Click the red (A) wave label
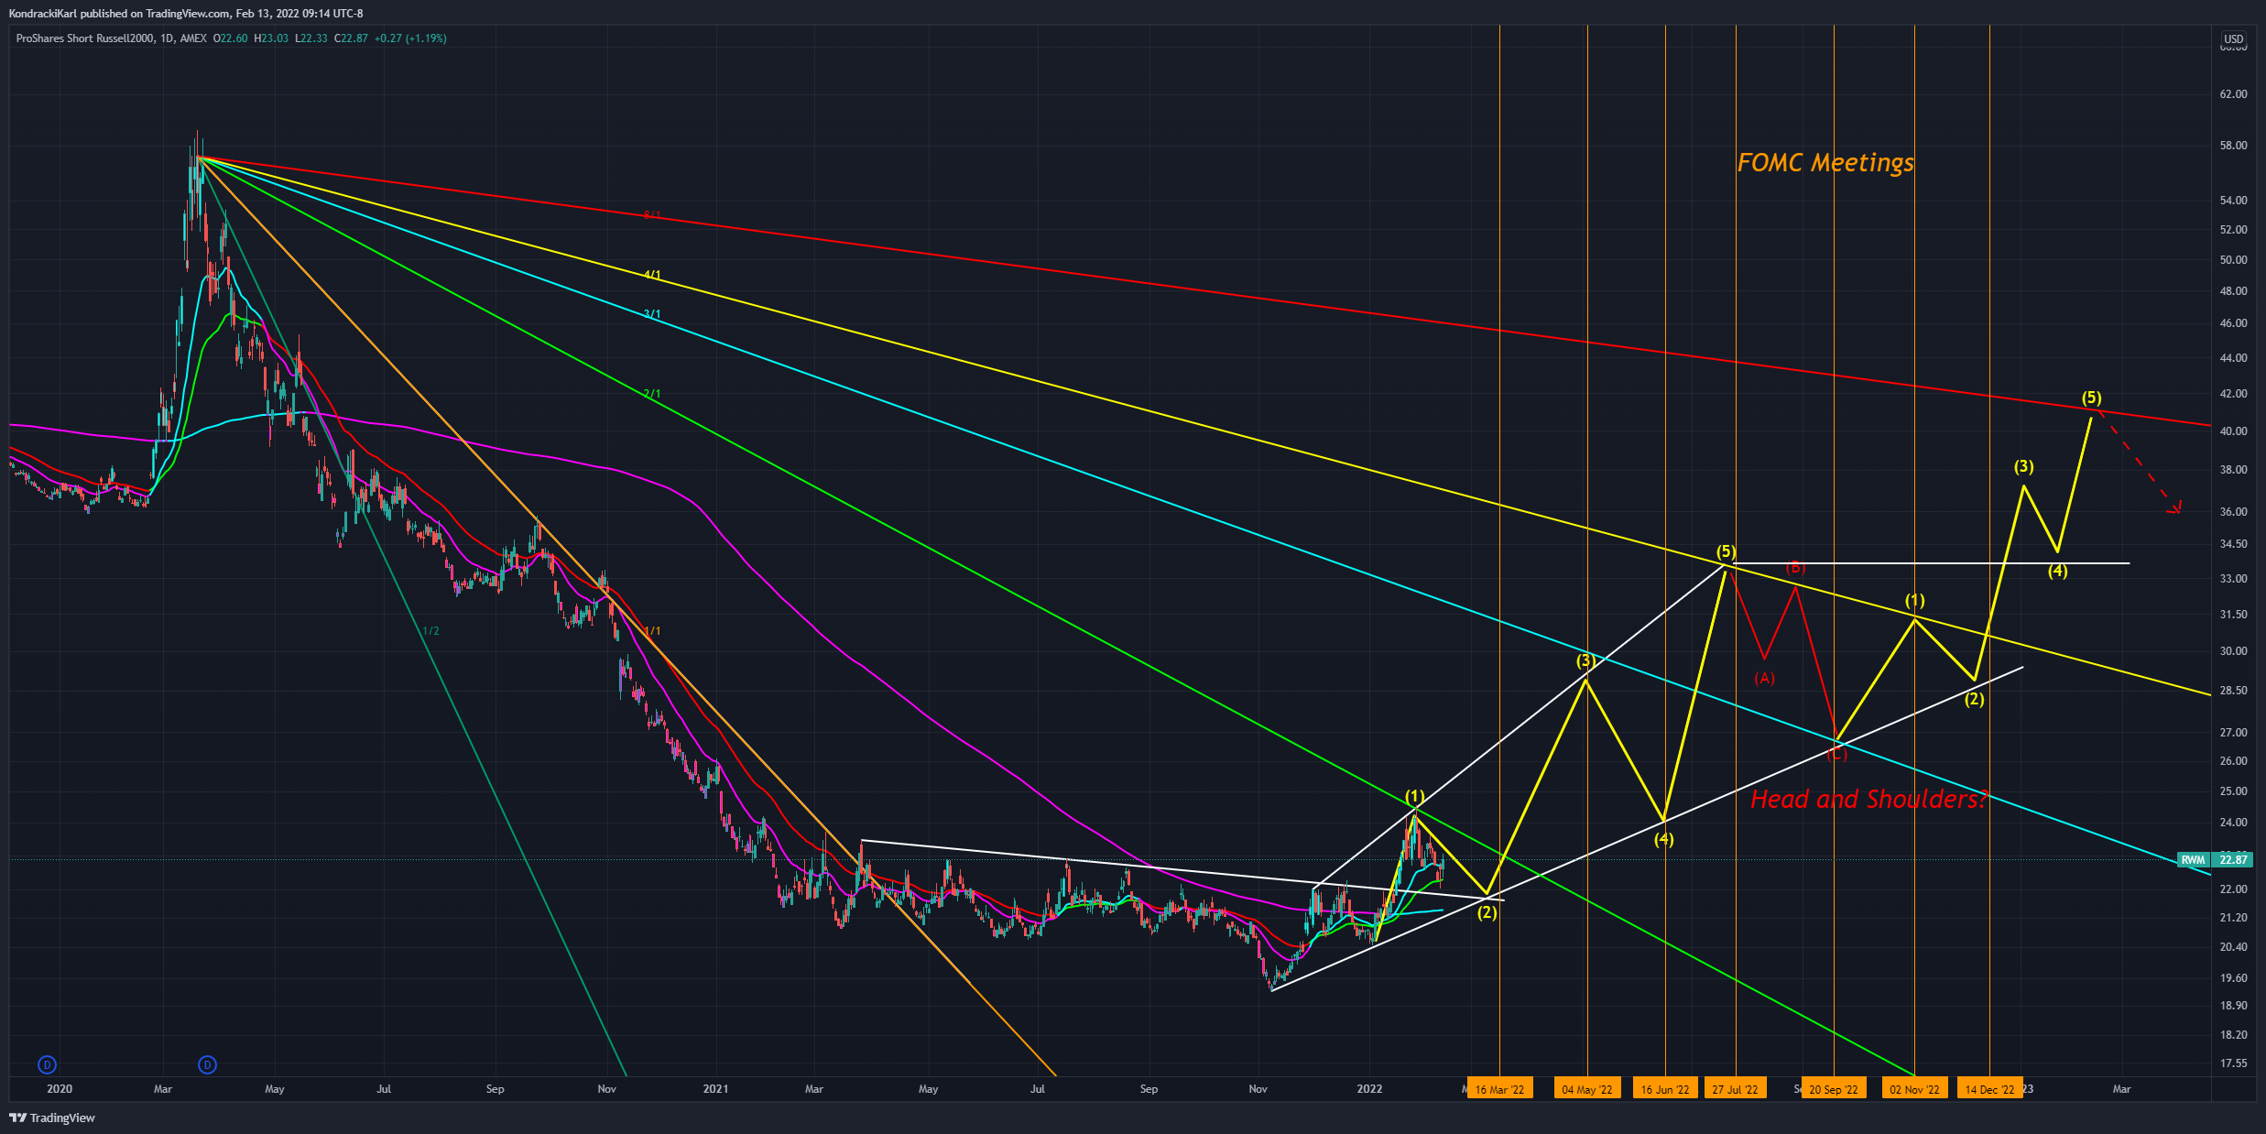Screen dimensions: 2266x1134 click(x=1764, y=678)
